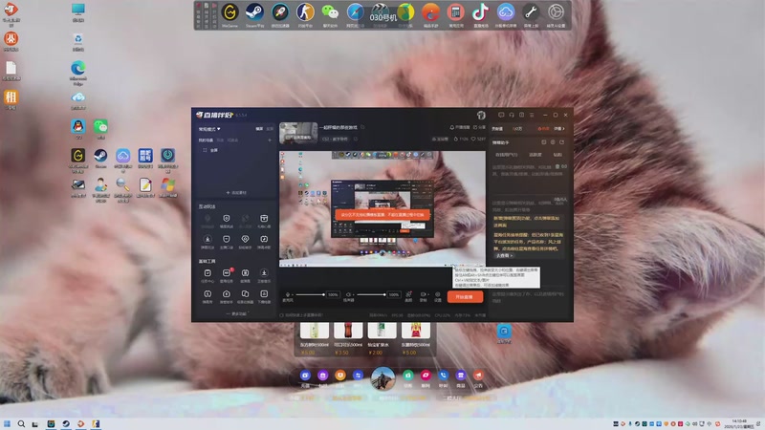Launch Steam from the top dock
765x430 pixels.
[x=254, y=12]
